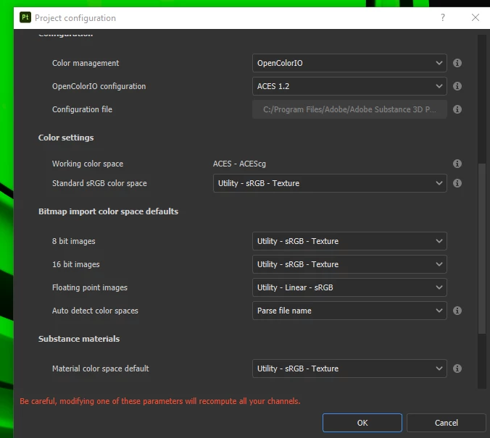Click the Color management label
490x438 pixels.
pyautogui.click(x=86, y=63)
